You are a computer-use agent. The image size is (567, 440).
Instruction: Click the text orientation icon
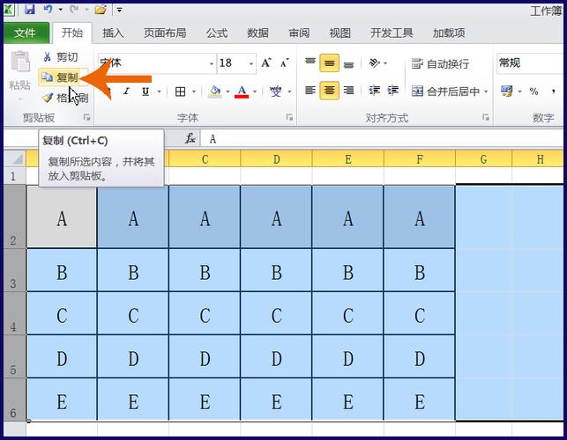(374, 63)
